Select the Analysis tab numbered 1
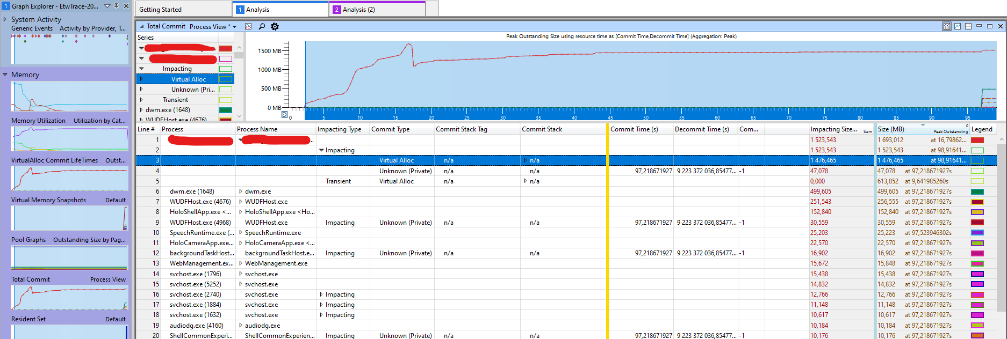1007x339 pixels. click(x=280, y=10)
